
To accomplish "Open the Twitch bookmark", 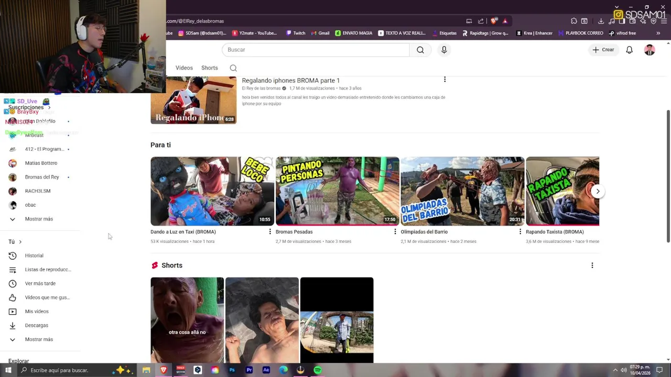I will (x=296, y=33).
